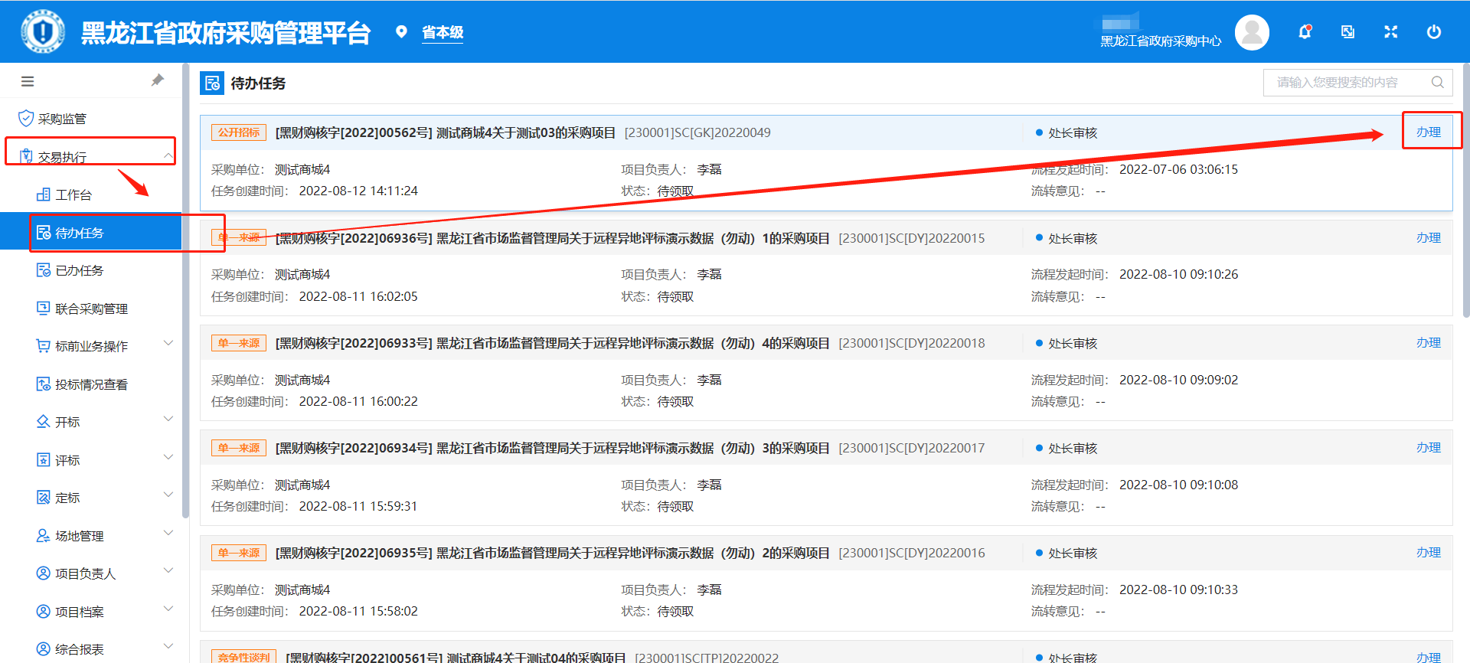The width and height of the screenshot is (1470, 663).
Task: Click the location pin icon
Action: coord(401,31)
